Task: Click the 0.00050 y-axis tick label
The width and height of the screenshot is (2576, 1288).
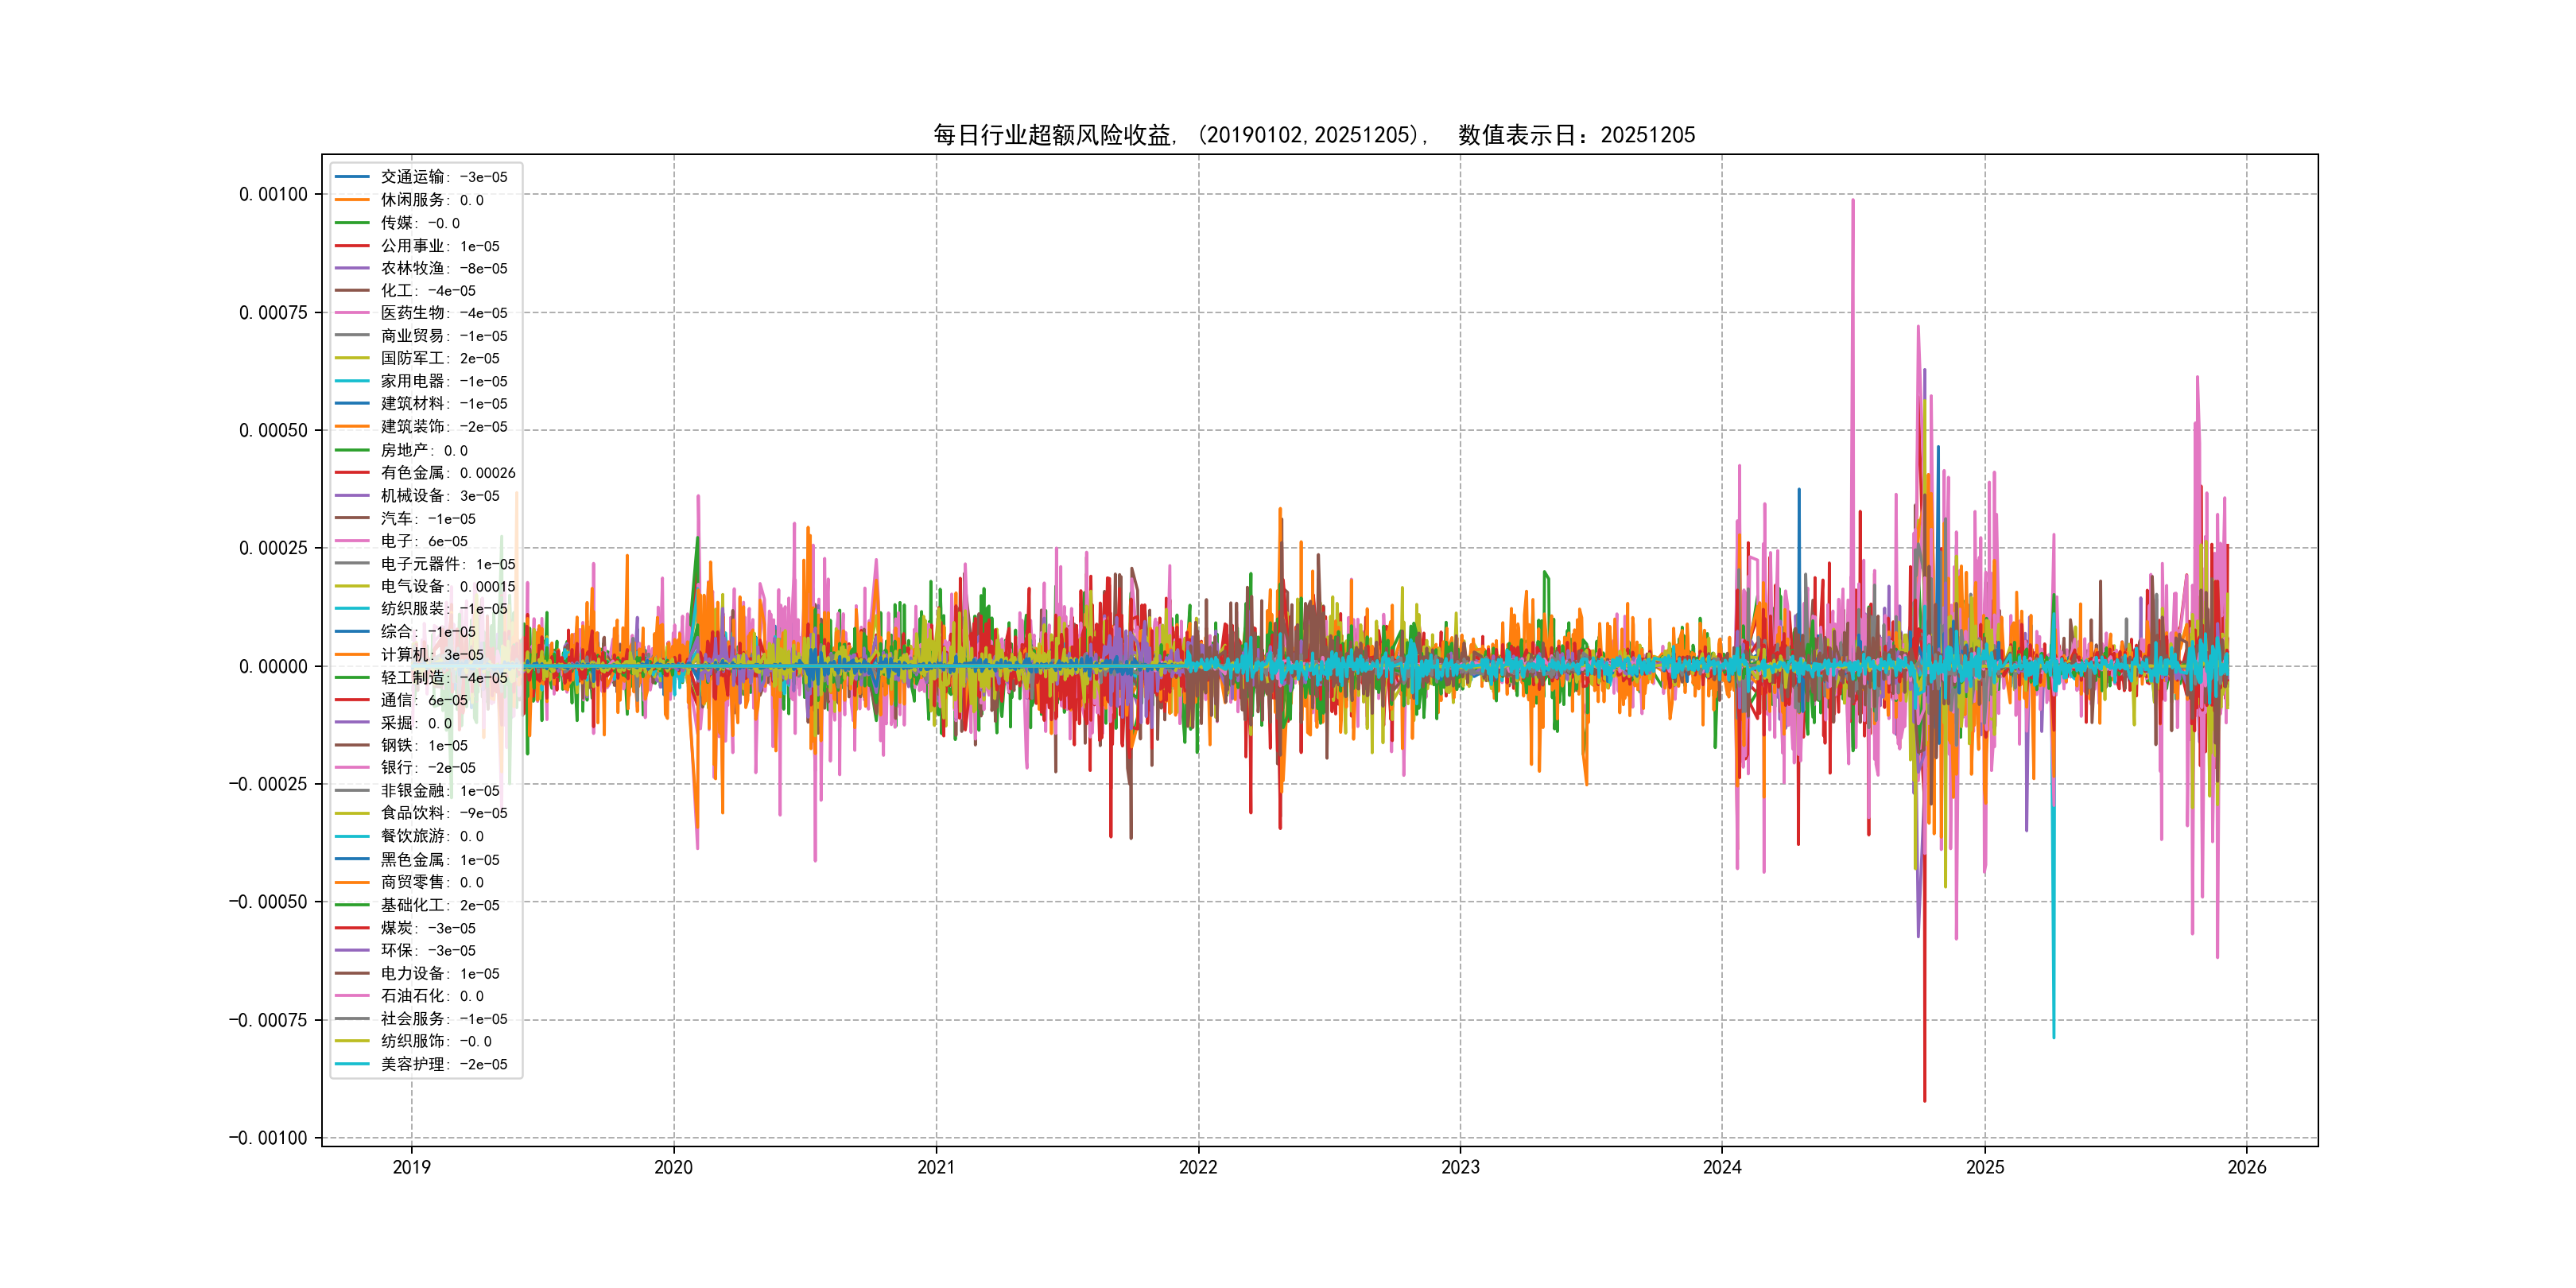Action: (x=273, y=430)
